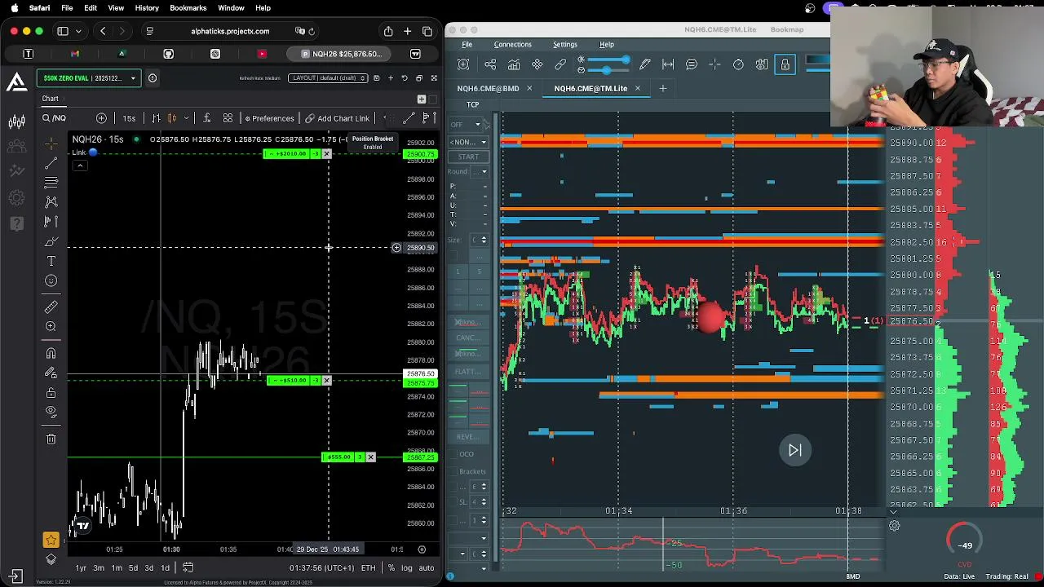Toggle percent scale on the chart
This screenshot has width=1044, height=587.
[x=391, y=567]
